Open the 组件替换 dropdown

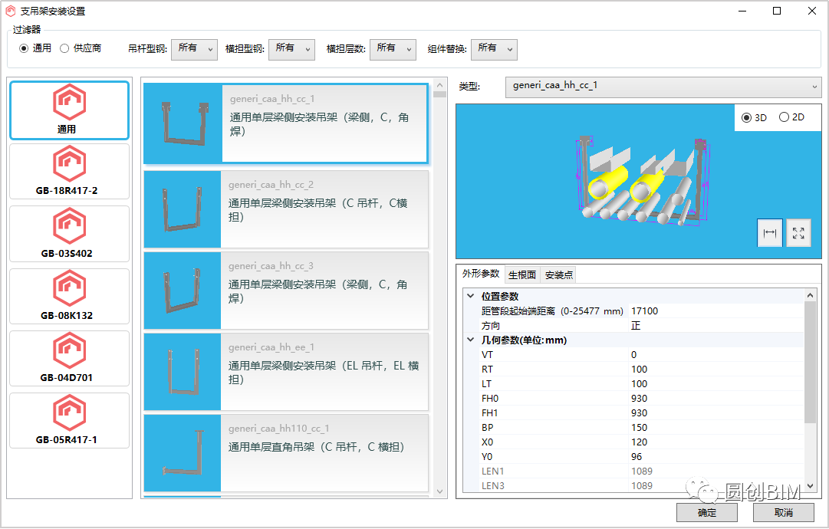pos(494,50)
